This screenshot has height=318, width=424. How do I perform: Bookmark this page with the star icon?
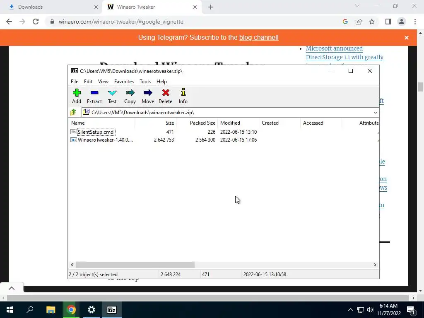tap(372, 22)
